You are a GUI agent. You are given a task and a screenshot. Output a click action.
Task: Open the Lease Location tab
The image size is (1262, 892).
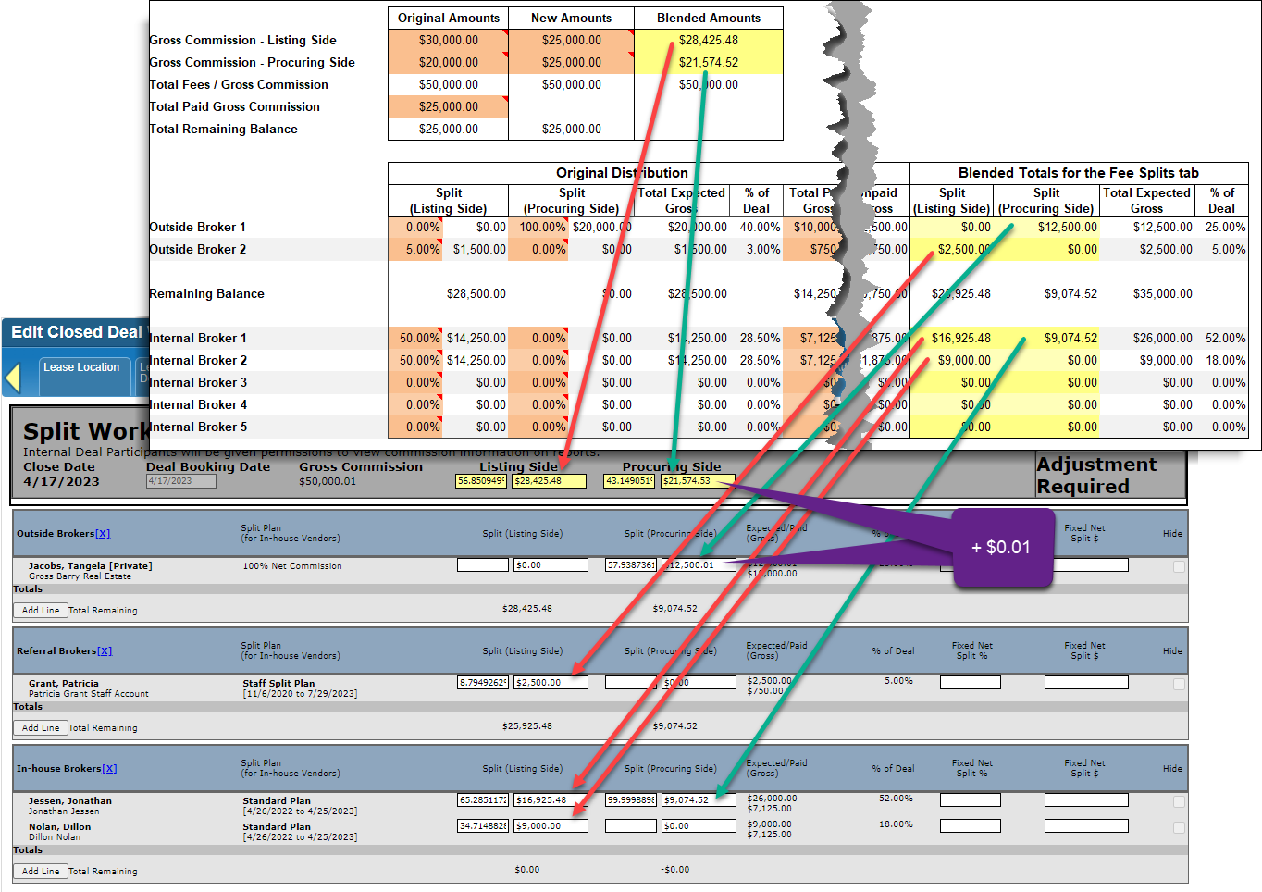[81, 367]
